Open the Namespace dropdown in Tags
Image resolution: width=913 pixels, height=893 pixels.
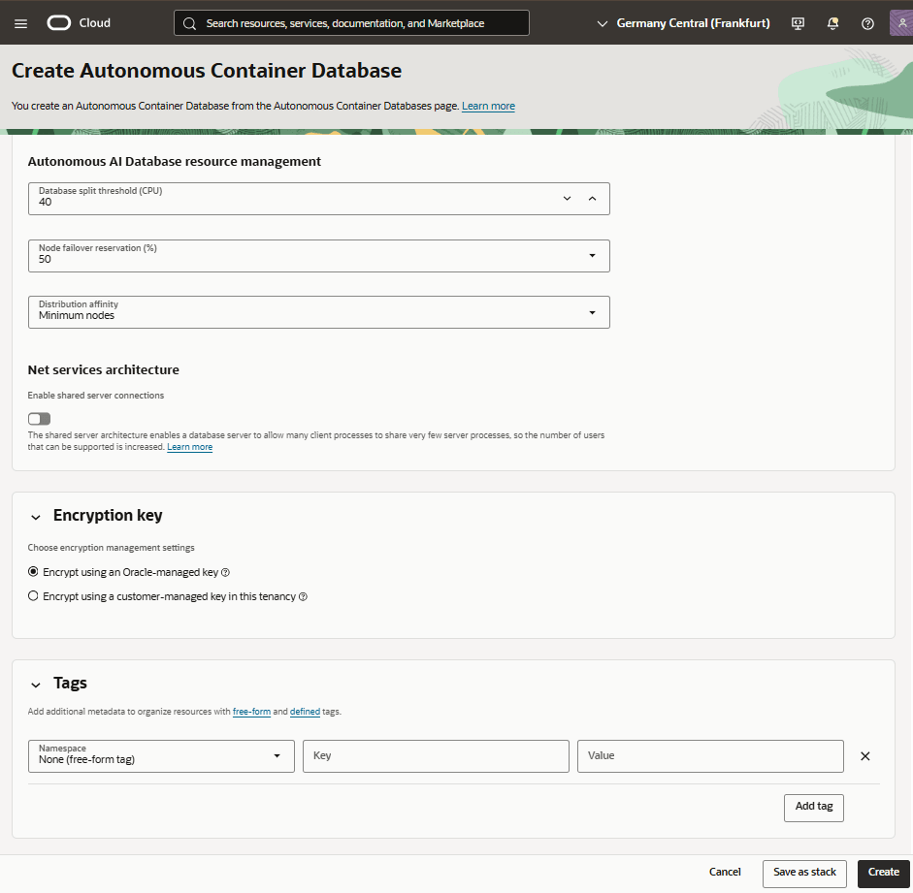click(x=275, y=755)
